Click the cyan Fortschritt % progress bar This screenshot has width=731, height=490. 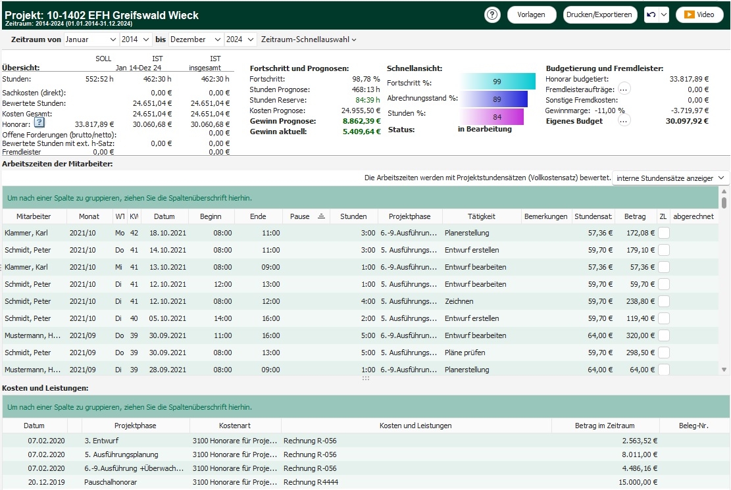point(497,82)
